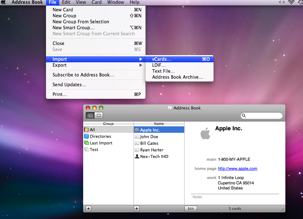Image resolution: width=303 pixels, height=219 pixels.
Task: Click the Last Import green icon
Action: point(87,143)
